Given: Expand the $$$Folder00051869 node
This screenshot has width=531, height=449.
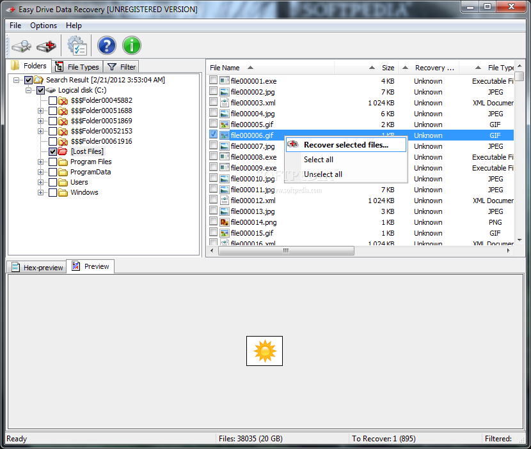Looking at the screenshot, I should [41, 121].
